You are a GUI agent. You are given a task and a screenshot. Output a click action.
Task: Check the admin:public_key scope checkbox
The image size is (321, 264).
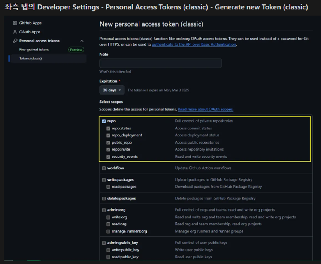pos(104,243)
